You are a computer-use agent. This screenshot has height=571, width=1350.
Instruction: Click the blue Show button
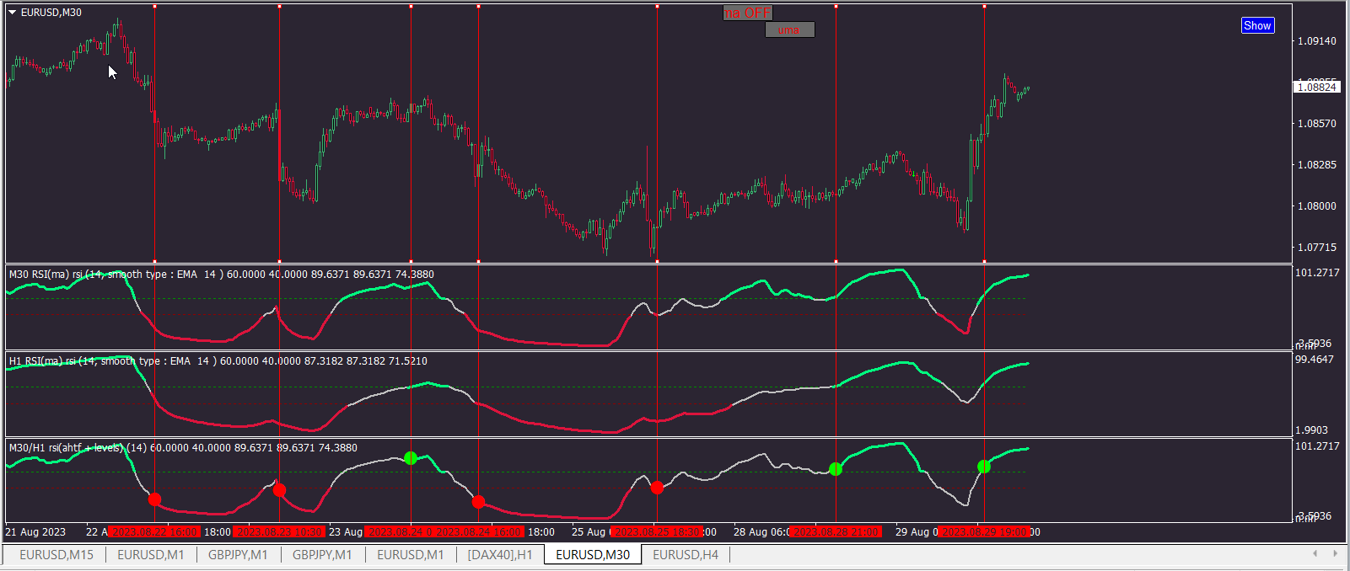1257,25
